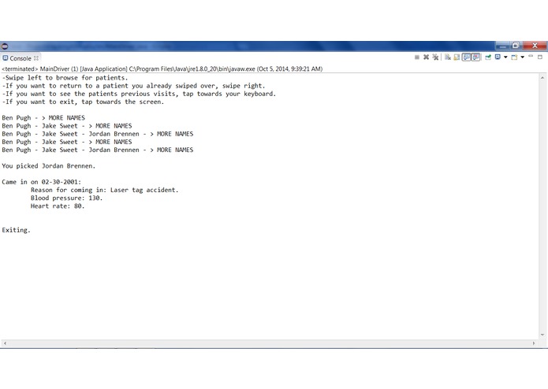Click the Display Selected Console icon

point(498,57)
